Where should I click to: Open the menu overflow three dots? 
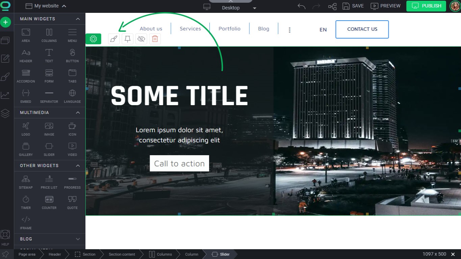pyautogui.click(x=289, y=30)
